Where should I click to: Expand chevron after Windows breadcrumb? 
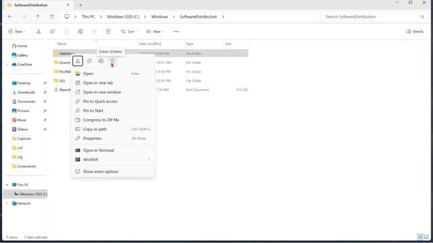point(174,16)
